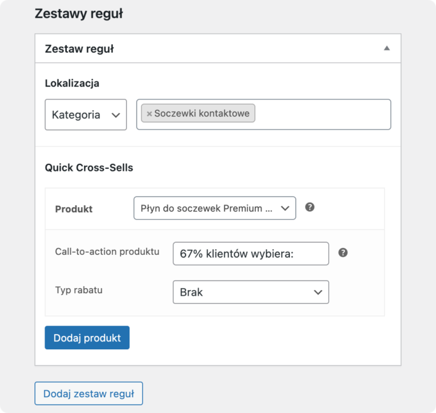Open help tooltip next to the Produkt dropdown

pos(310,207)
